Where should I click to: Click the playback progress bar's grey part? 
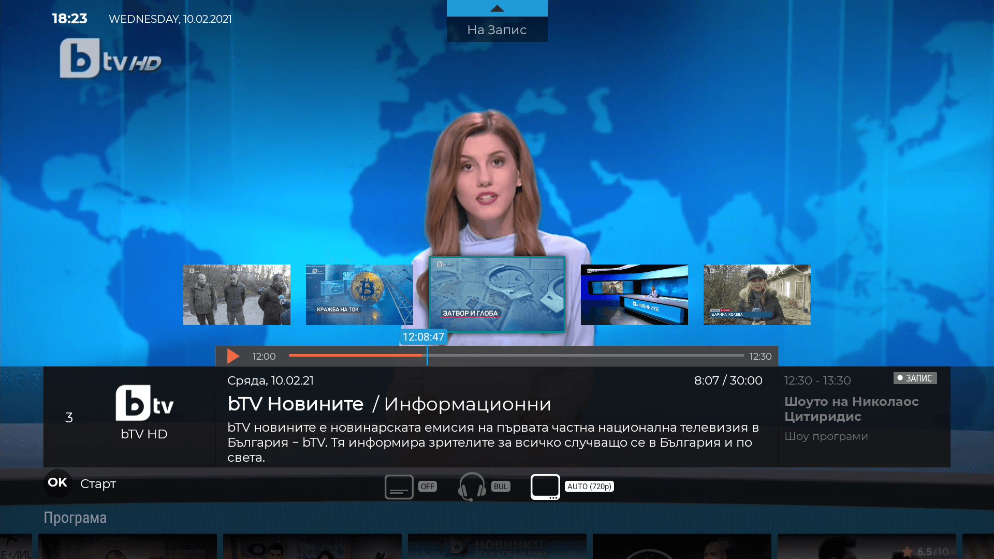(x=585, y=356)
